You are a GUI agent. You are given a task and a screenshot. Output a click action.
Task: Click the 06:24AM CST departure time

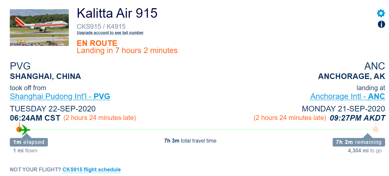(x=35, y=118)
